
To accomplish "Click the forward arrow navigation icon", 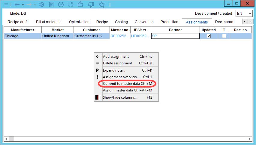I will pyautogui.click(x=29, y=5).
